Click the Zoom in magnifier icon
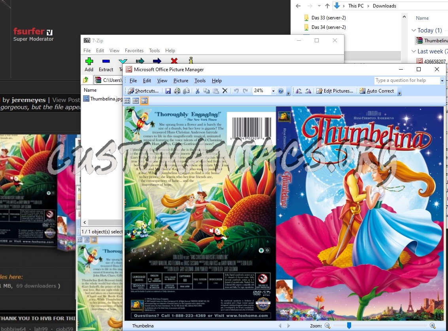Image resolution: width=448 pixels, height=331 pixels. coord(433,325)
